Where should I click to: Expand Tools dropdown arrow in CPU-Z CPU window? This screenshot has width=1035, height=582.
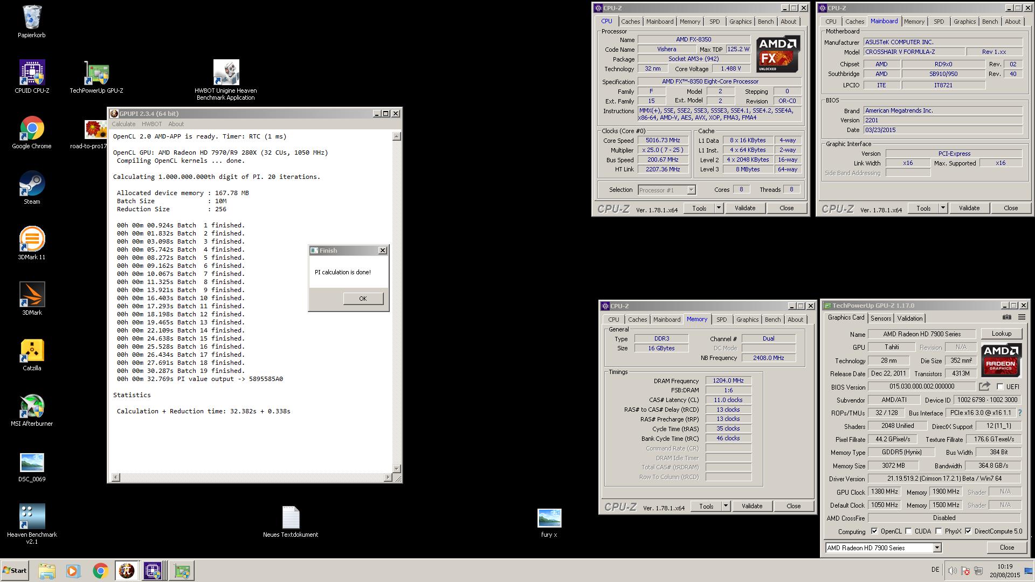pyautogui.click(x=719, y=208)
